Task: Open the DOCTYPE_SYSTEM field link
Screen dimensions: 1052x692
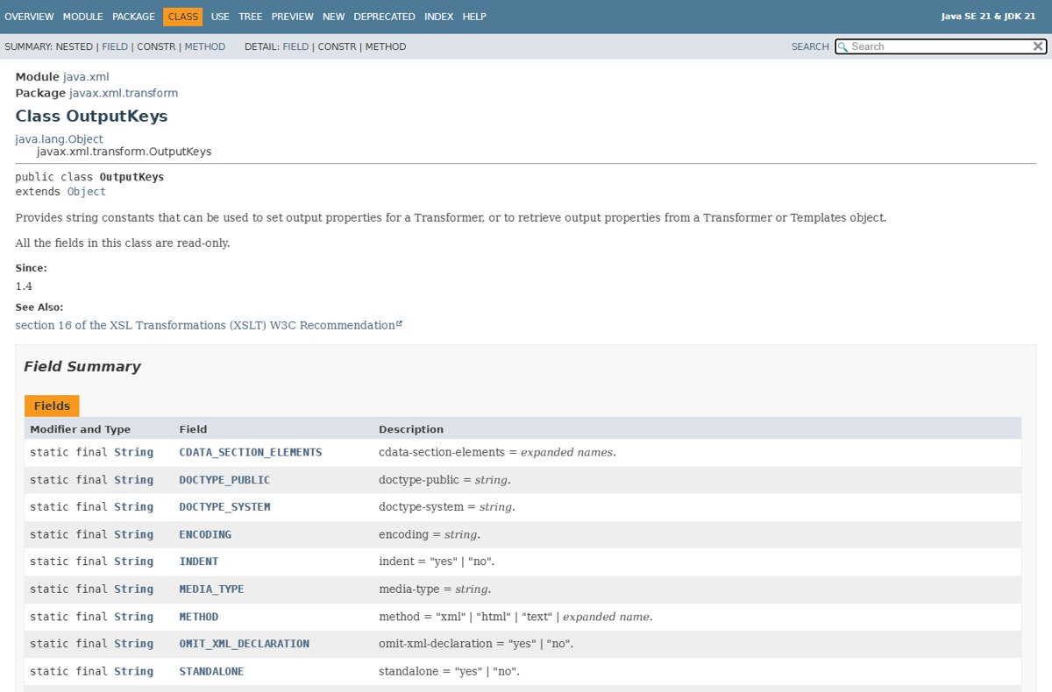Action: [224, 506]
